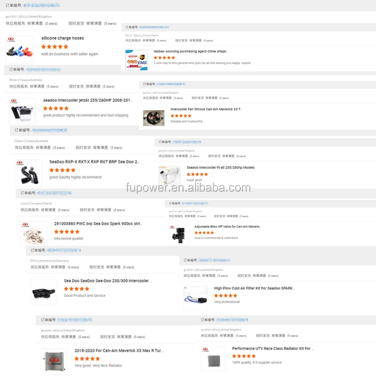Open the intercooler fan shroud product image
Image resolution: width=376 pixels, height=376 pixels.
154,118
